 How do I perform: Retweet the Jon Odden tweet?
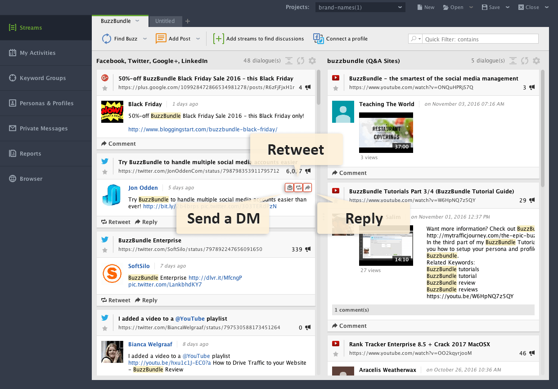click(116, 222)
